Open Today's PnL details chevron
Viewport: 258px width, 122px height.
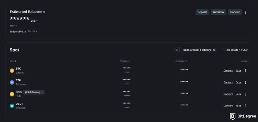pyautogui.click(x=36, y=32)
